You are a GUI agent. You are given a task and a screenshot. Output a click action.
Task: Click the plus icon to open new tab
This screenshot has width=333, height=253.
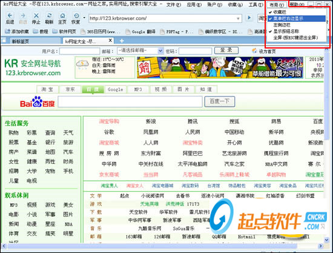click(x=122, y=41)
